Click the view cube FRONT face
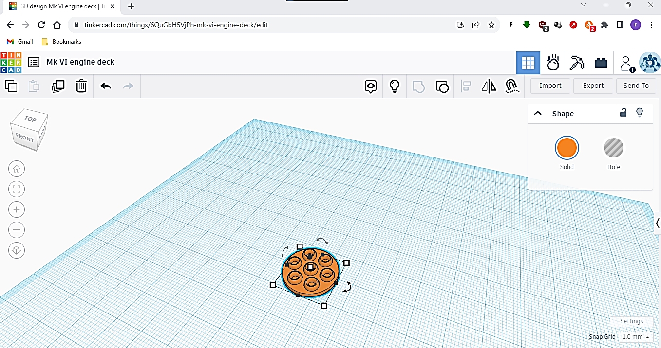Screen dimensions: 661x348 point(24,138)
